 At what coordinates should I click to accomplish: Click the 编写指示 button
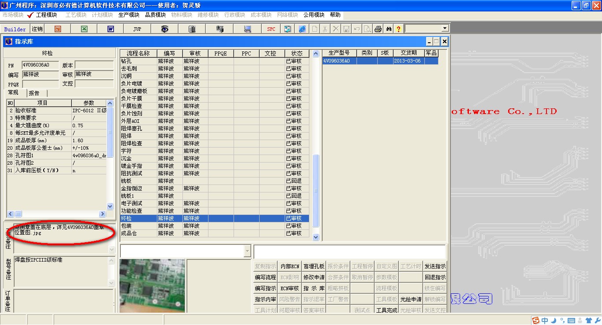pos(266,288)
